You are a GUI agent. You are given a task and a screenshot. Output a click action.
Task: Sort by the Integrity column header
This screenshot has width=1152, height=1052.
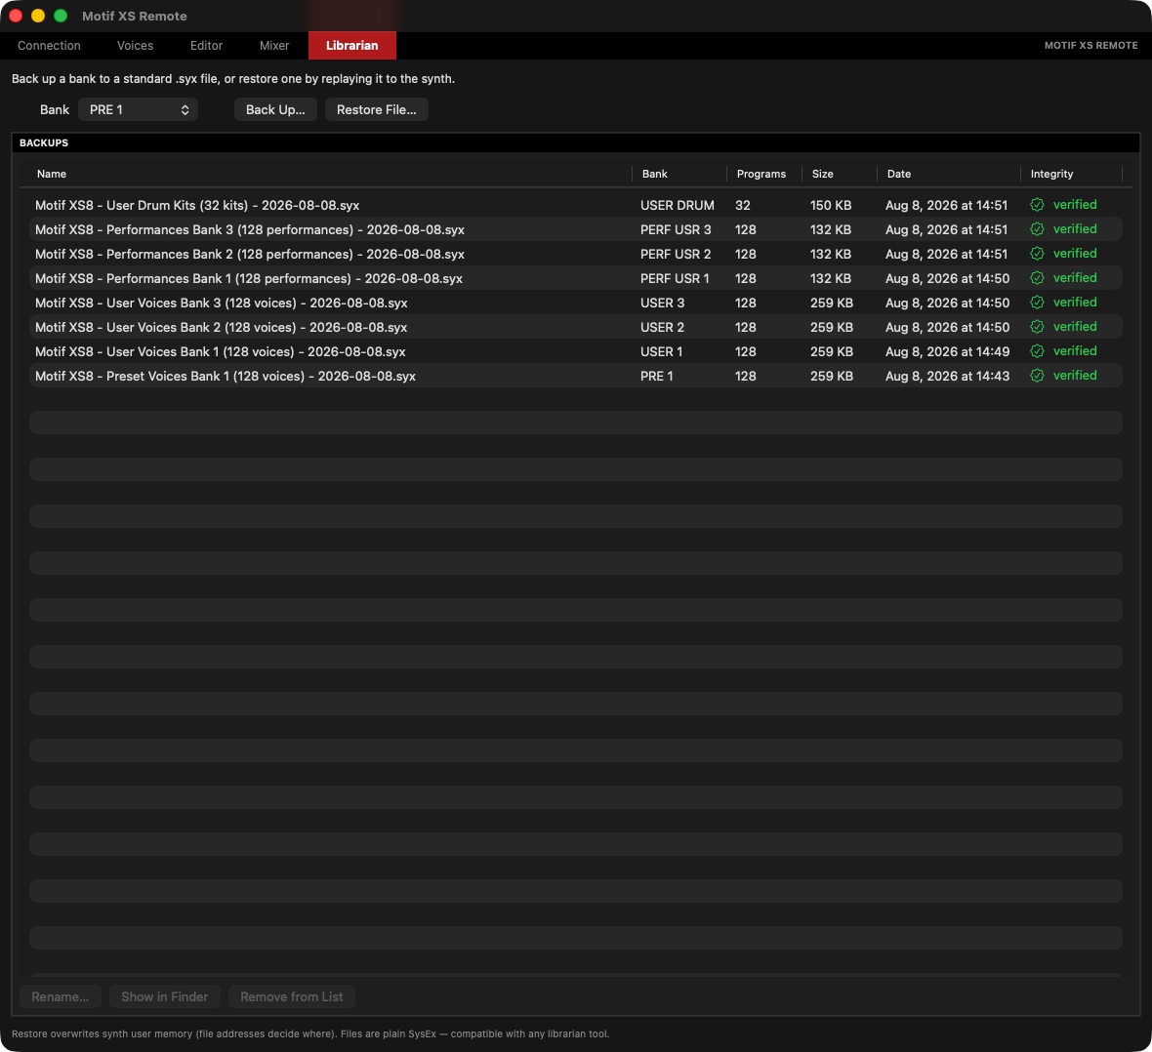point(1051,174)
